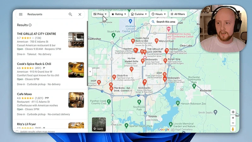Click Southwind Park green tree marker

139,102
